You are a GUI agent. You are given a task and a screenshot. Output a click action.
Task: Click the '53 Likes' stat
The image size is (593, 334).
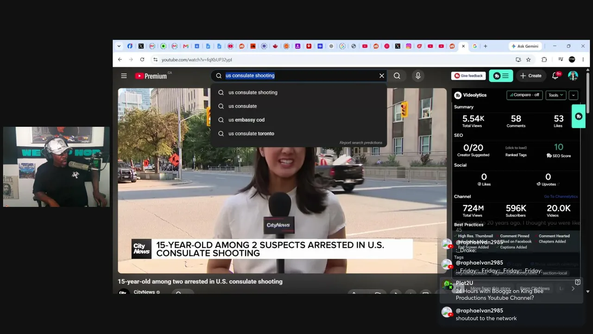[x=558, y=121]
